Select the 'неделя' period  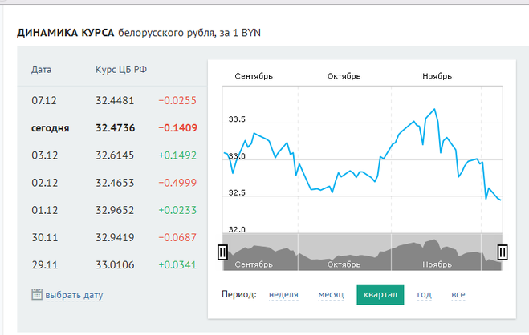click(283, 295)
